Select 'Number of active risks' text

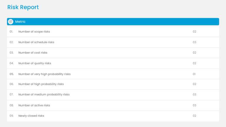click(34, 105)
